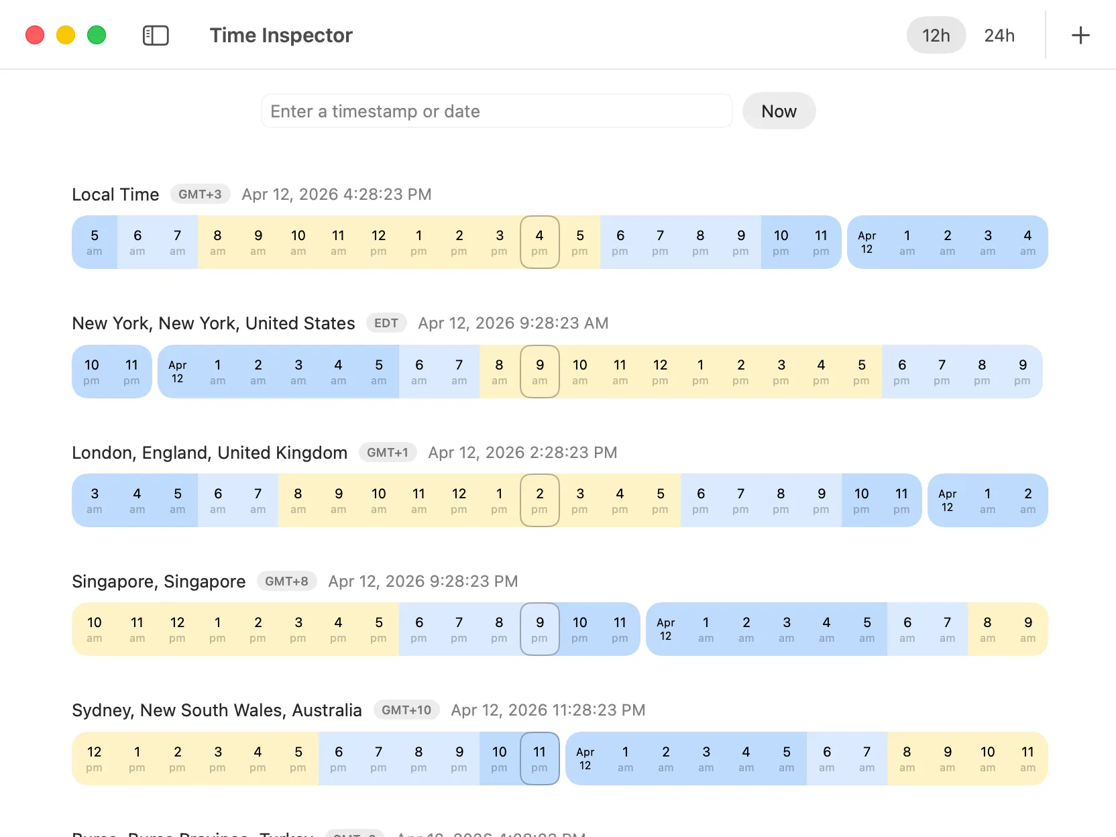Select the highlighted 4 pm cell in Local Time
1116x837 pixels.
click(x=539, y=242)
